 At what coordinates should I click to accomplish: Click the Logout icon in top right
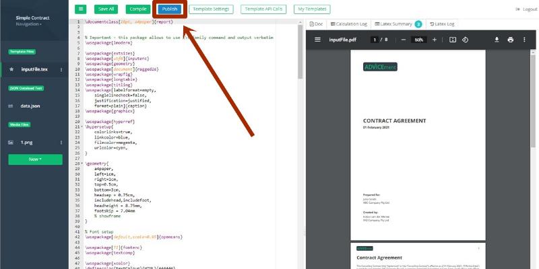(x=517, y=9)
